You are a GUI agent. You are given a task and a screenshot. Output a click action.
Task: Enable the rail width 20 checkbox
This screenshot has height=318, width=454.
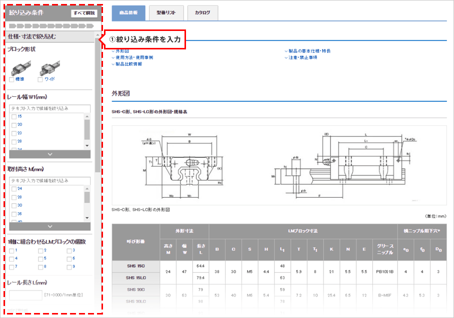click(x=13, y=124)
